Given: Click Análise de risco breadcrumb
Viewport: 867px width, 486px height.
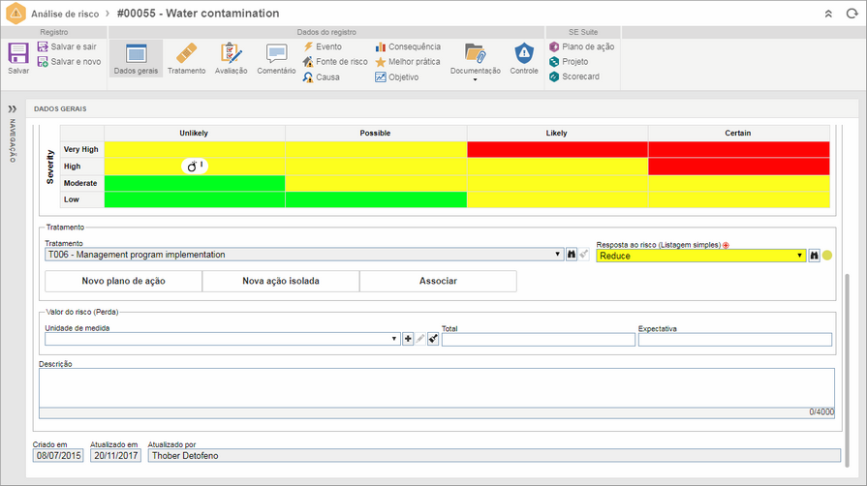Looking at the screenshot, I should pos(65,14).
